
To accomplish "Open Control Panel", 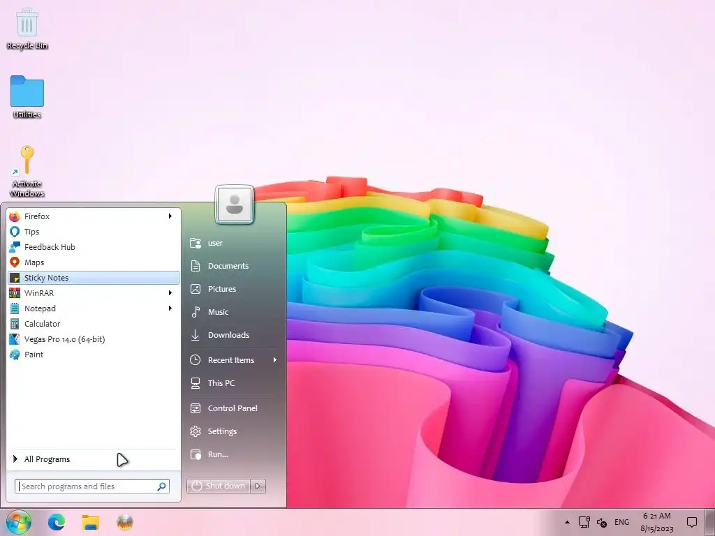I will point(234,408).
